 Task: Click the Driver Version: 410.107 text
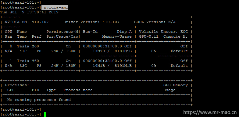(x=91, y=22)
